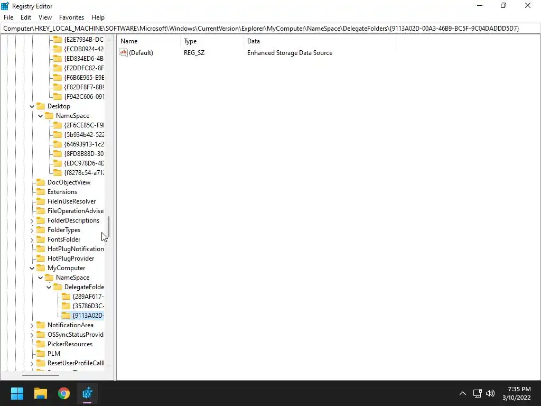Expand the NotificationArea key
Viewport: 541px width, 406px height.
click(32, 325)
